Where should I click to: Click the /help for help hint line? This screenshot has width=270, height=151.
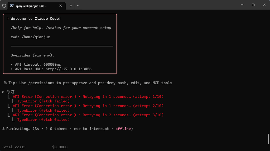(61, 28)
